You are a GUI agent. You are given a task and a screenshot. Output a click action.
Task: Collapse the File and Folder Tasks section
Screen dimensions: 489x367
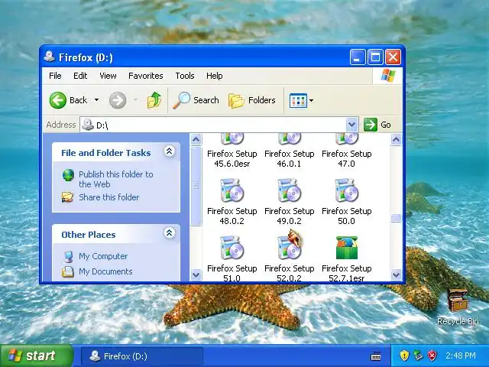point(170,151)
